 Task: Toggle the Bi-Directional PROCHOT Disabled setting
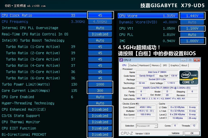click(x=100, y=134)
